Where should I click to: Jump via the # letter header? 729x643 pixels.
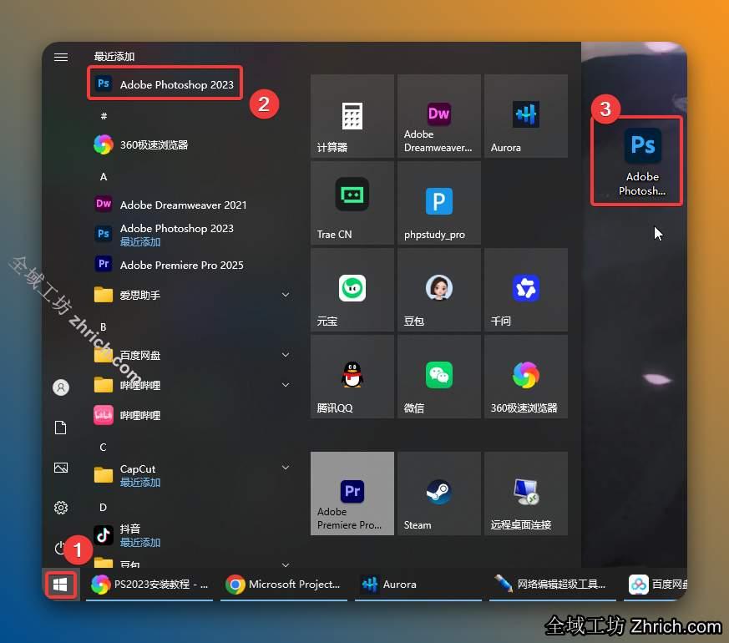click(104, 116)
